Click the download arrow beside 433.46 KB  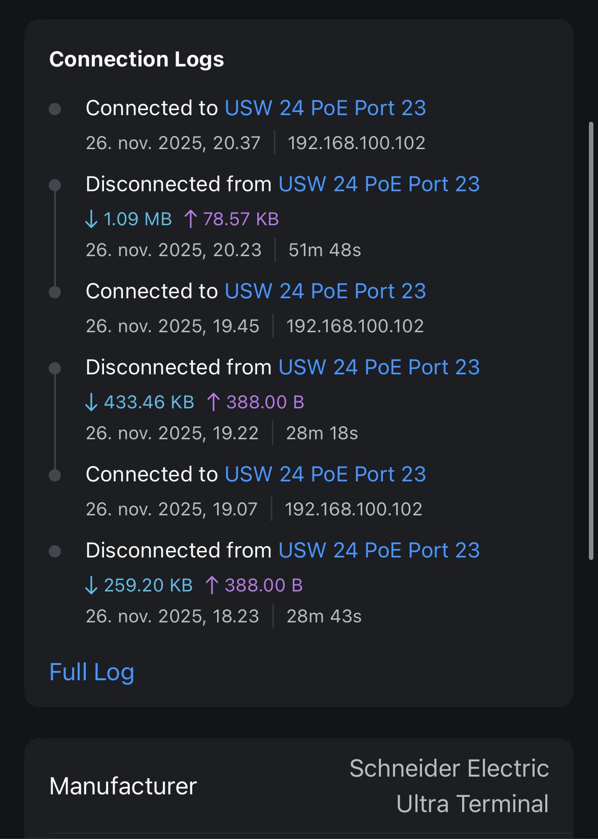point(91,402)
